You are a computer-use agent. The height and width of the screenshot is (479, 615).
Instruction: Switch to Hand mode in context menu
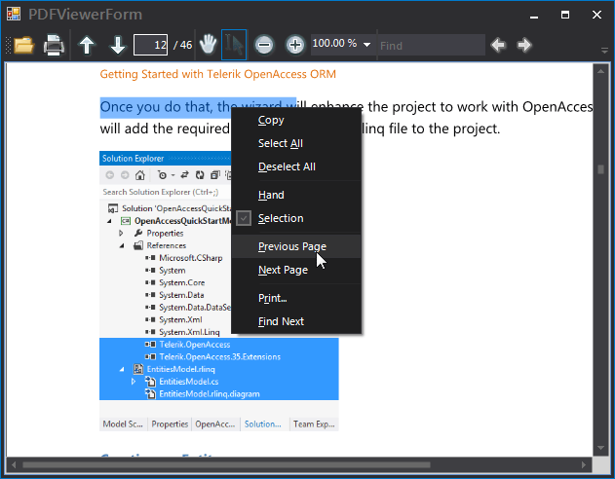[296, 195]
